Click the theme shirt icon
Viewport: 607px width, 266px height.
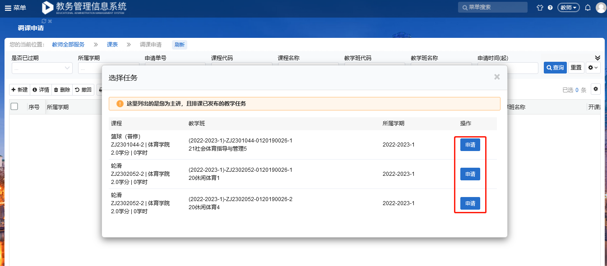pyautogui.click(x=539, y=8)
